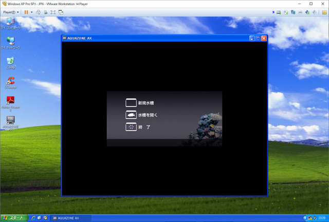
Task: Click the VMware toolbar icon left of the full screen icon
Action: [46, 12]
